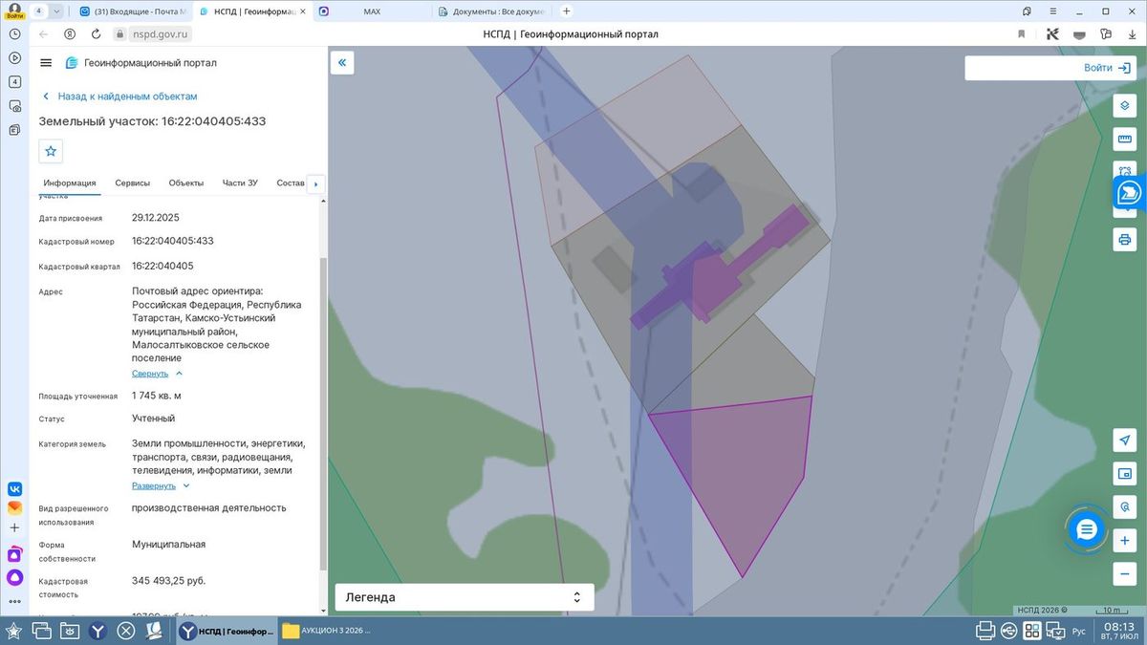Click the Войти login button on map
1147x645 pixels.
[x=1108, y=68]
